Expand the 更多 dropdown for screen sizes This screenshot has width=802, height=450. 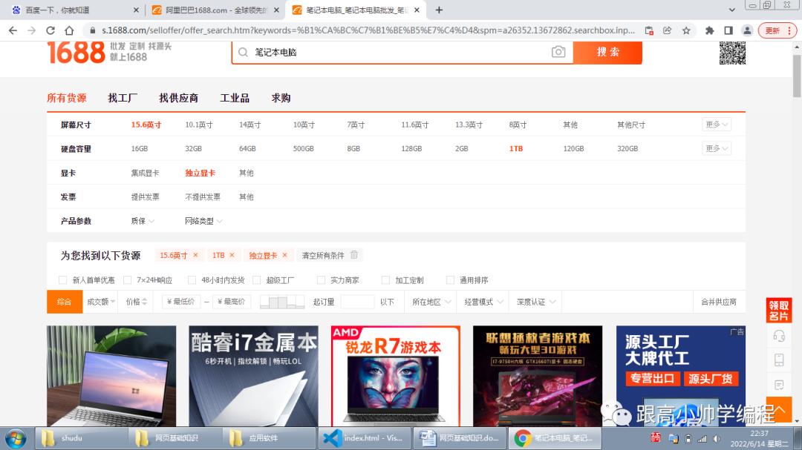[x=714, y=125]
